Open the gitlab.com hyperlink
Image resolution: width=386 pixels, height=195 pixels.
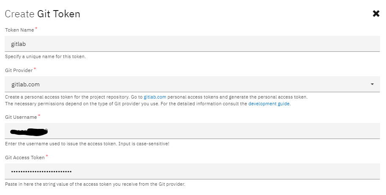pos(155,97)
